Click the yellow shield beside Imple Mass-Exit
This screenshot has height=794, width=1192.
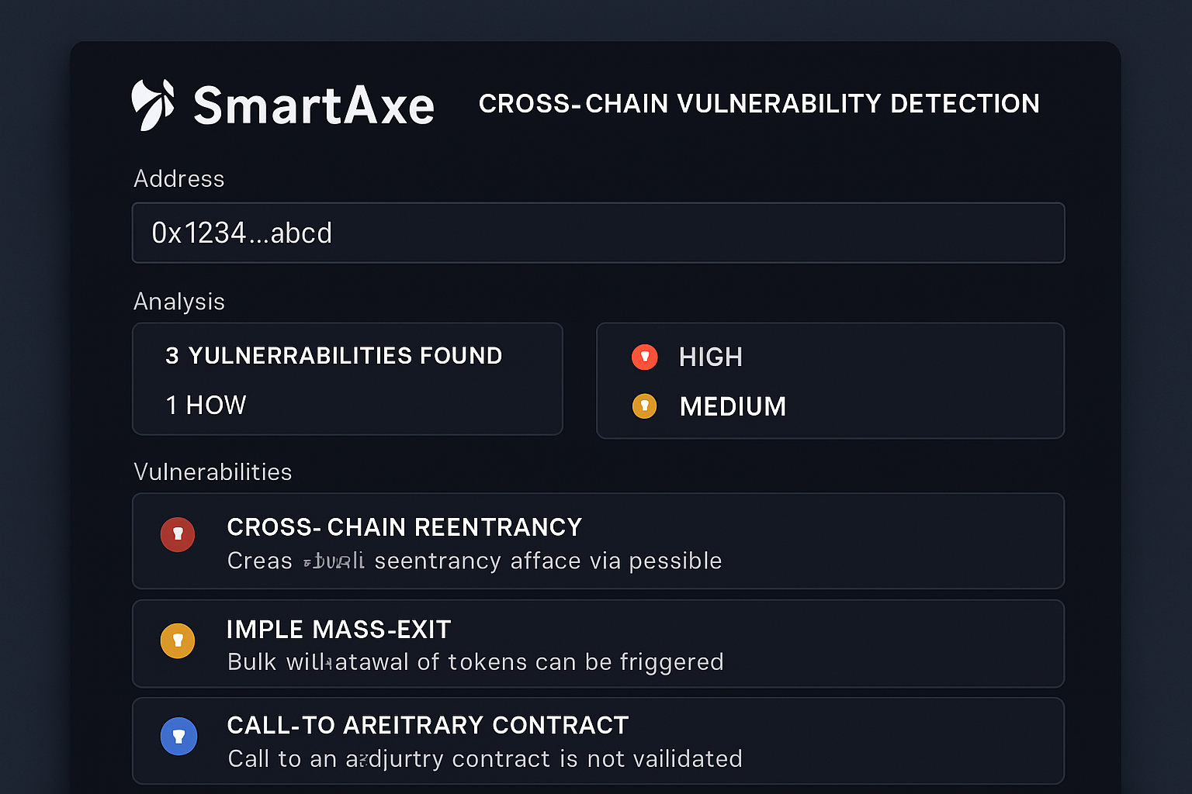178,640
